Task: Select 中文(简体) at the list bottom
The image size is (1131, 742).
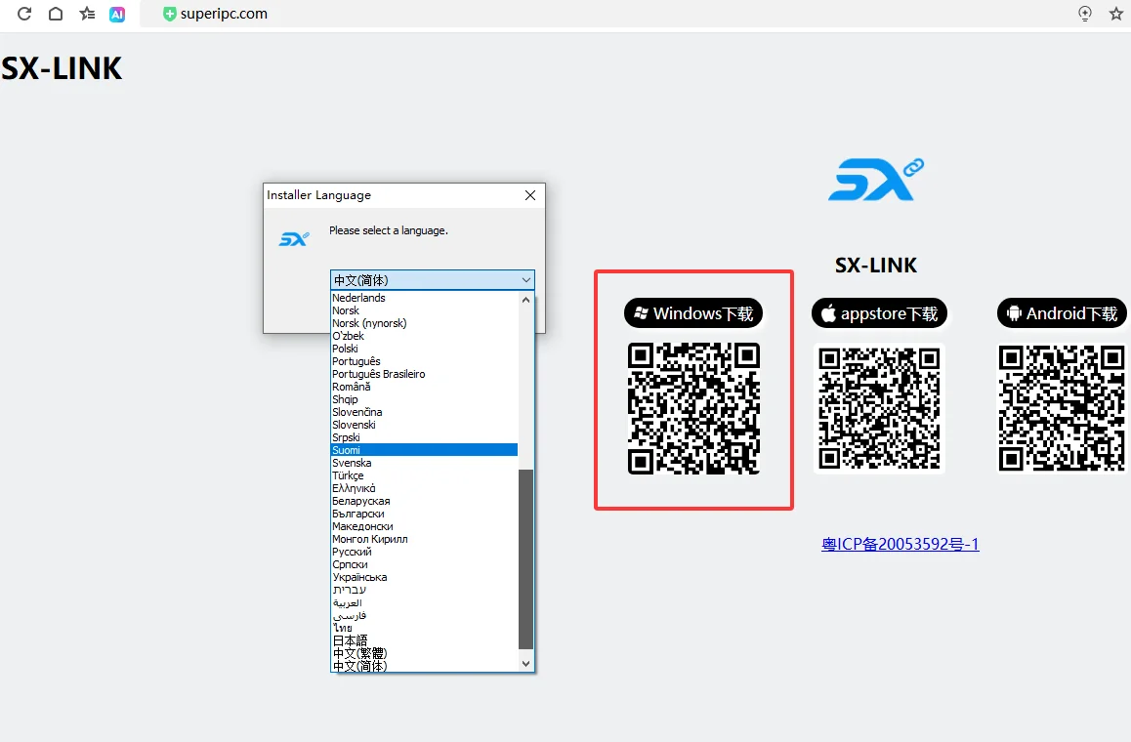Action: pyautogui.click(x=424, y=666)
